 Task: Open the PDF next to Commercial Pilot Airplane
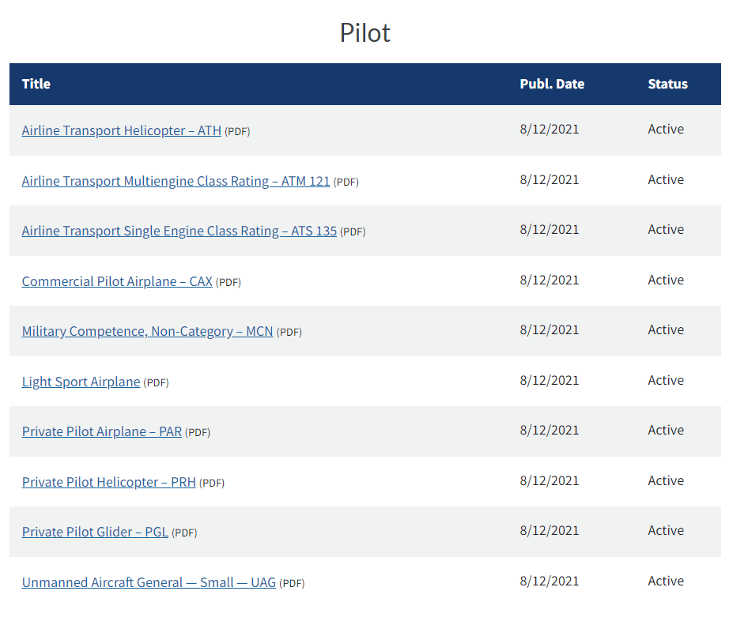(x=228, y=282)
